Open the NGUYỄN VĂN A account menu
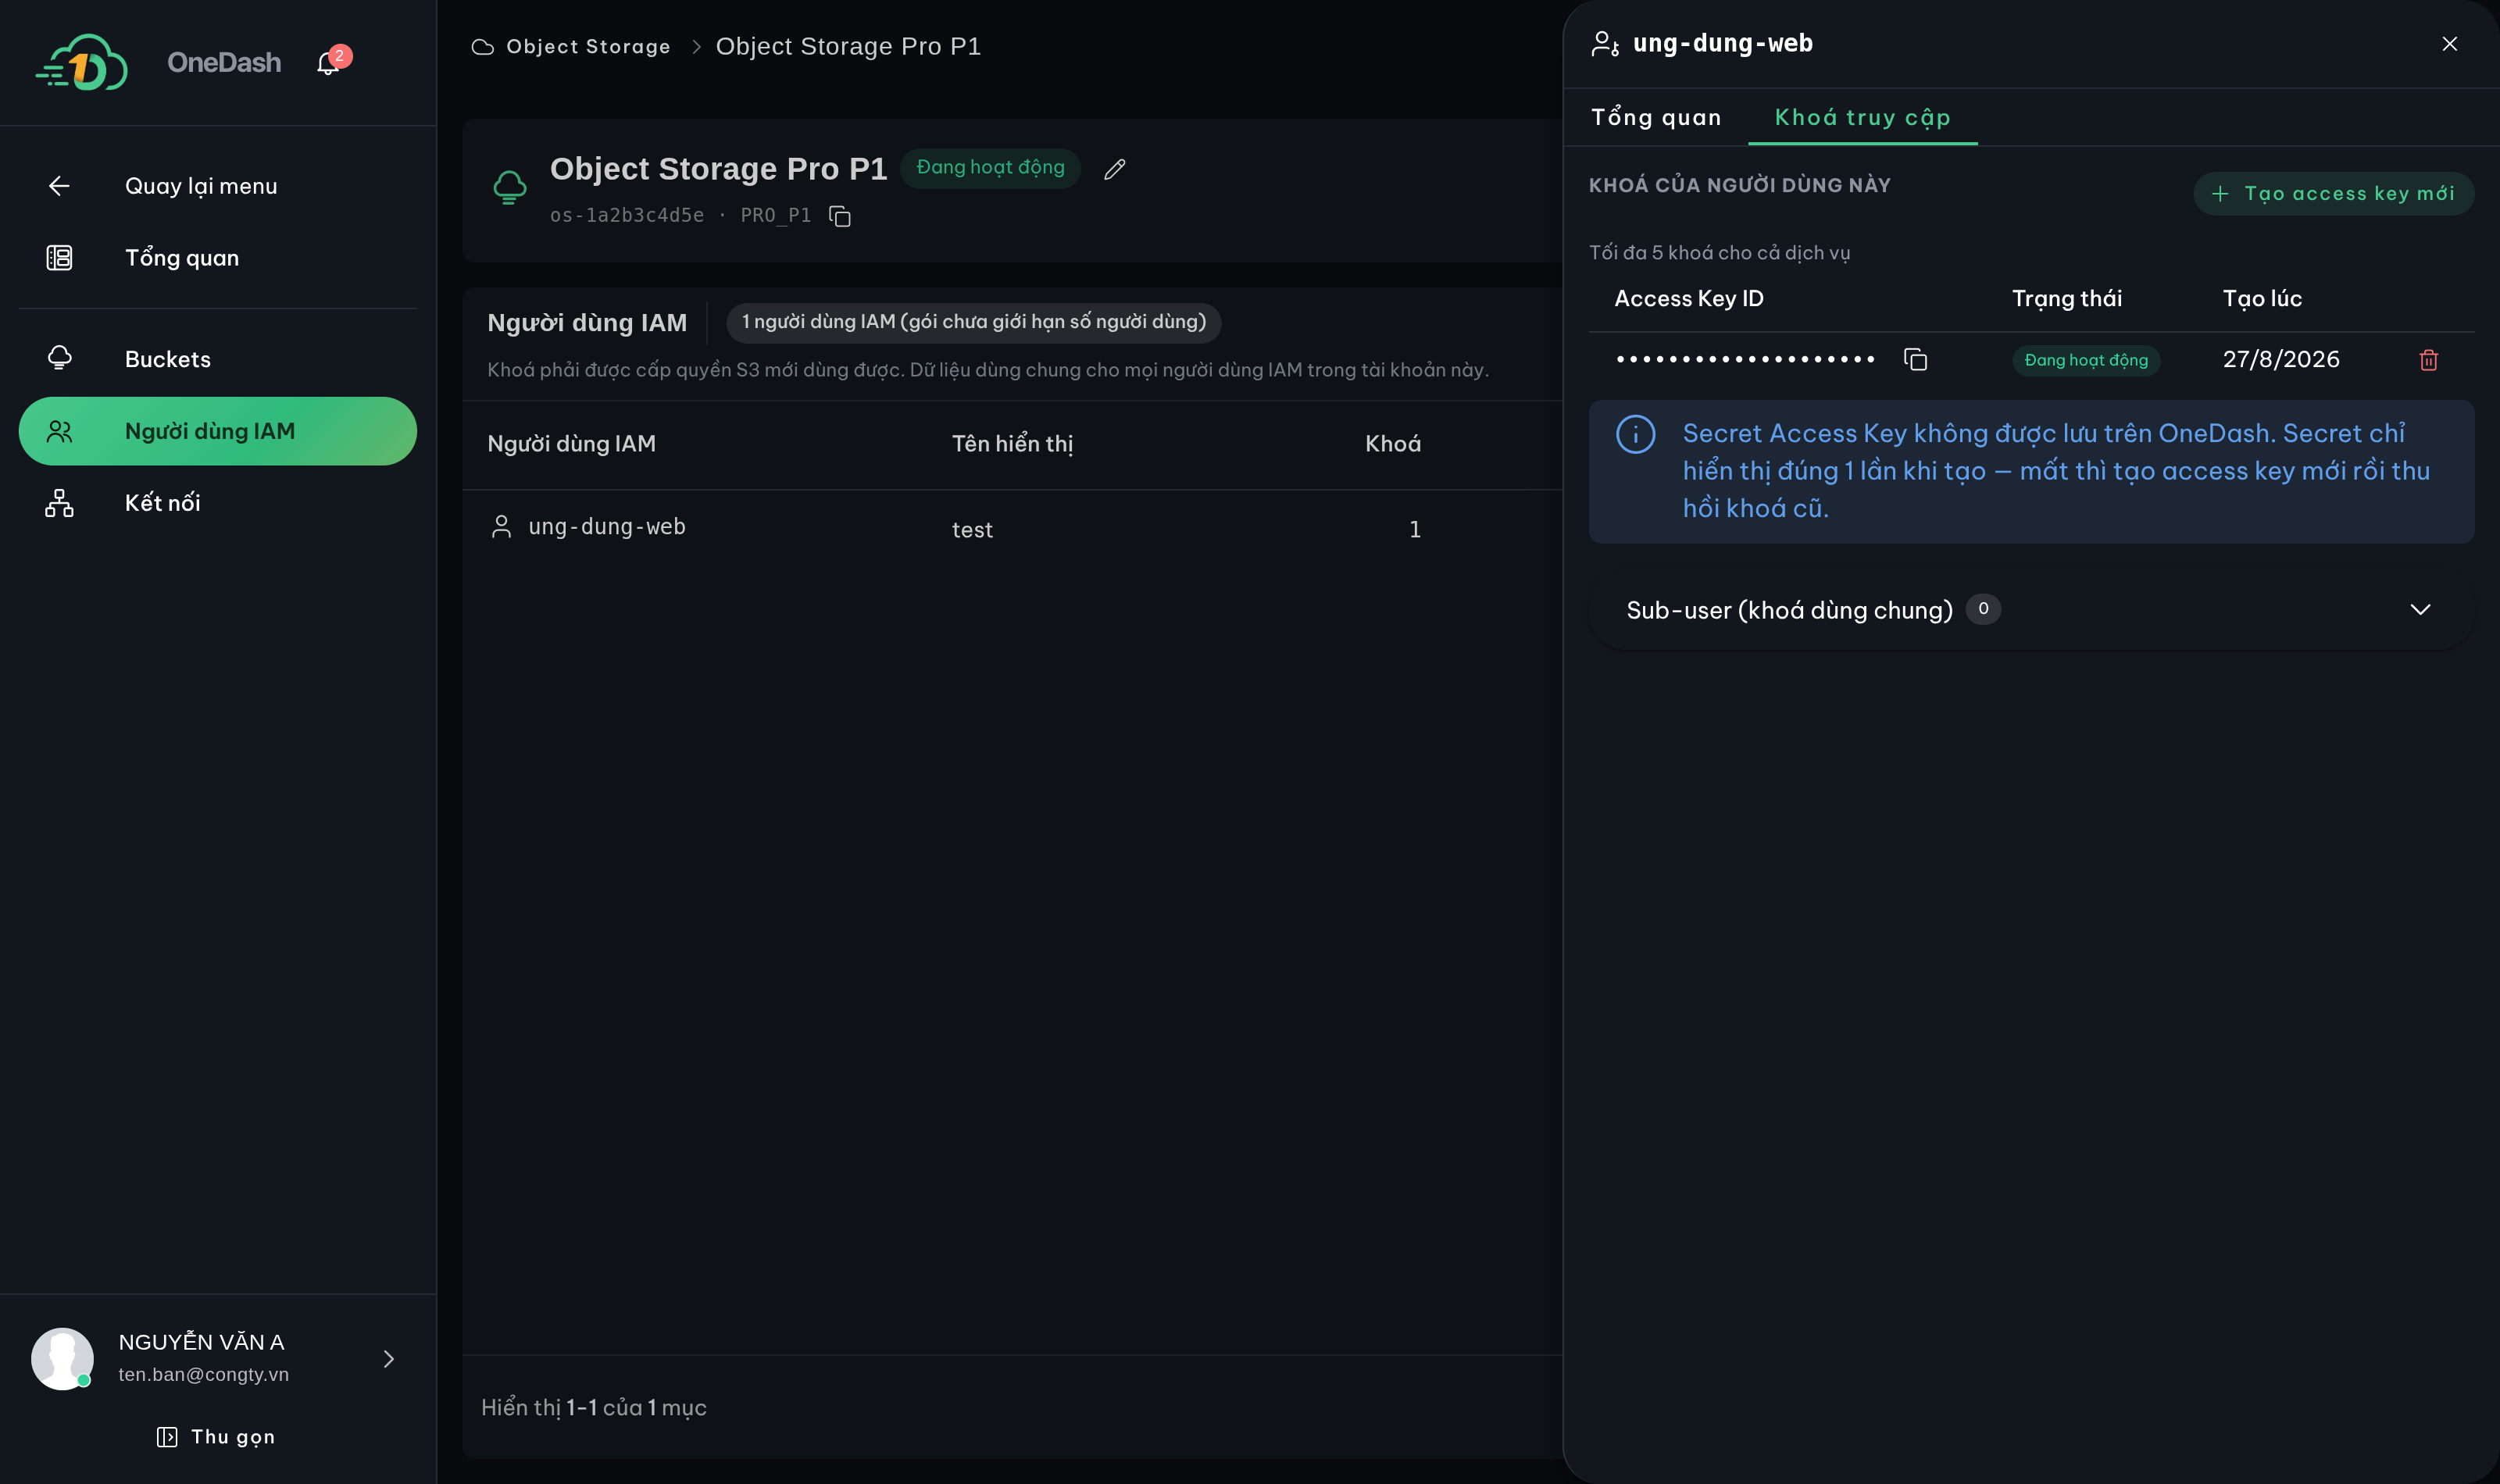Image resolution: width=2500 pixels, height=1484 pixels. [x=218, y=1358]
